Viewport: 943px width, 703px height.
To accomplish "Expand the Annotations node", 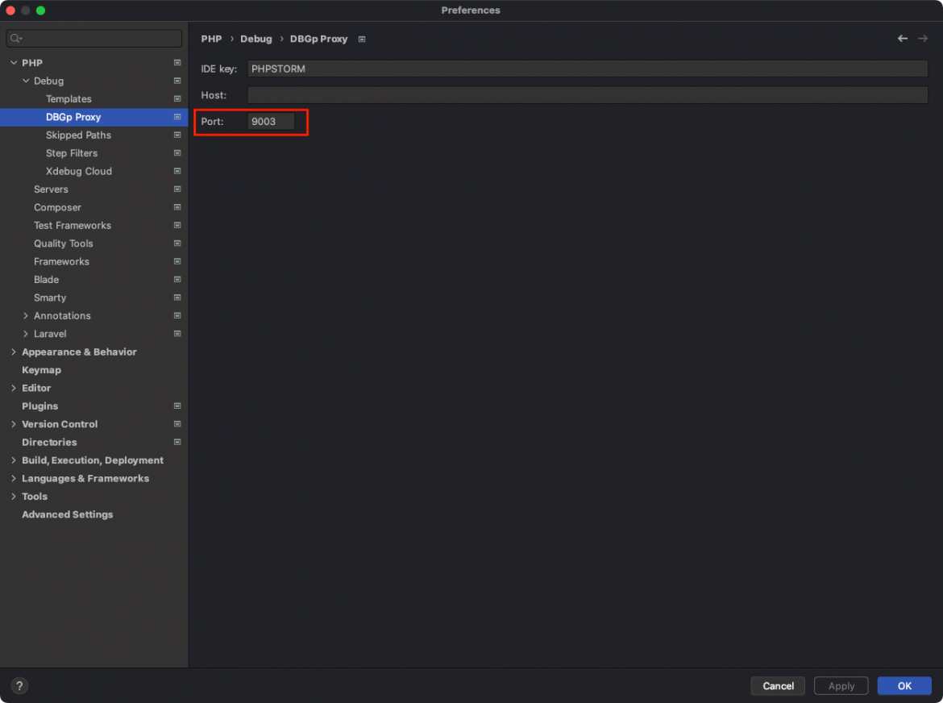I will (x=26, y=315).
